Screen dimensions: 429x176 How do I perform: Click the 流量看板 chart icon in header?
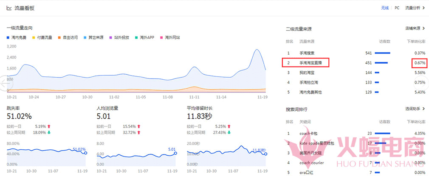point(9,8)
